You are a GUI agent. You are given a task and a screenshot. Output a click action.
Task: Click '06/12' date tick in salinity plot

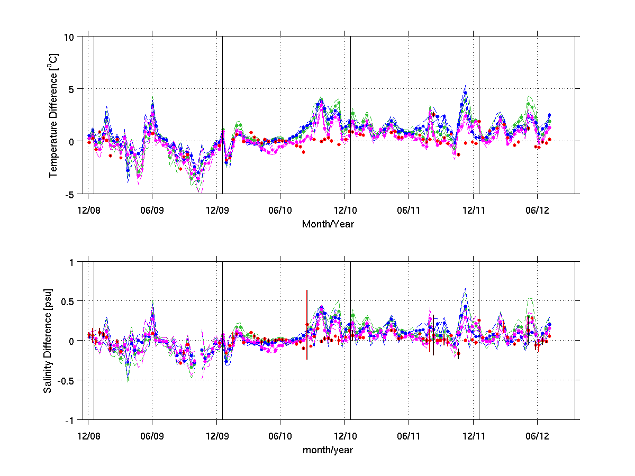538,436
